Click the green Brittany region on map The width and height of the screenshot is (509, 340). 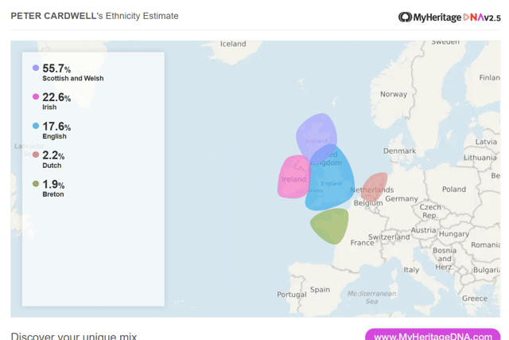tap(331, 226)
